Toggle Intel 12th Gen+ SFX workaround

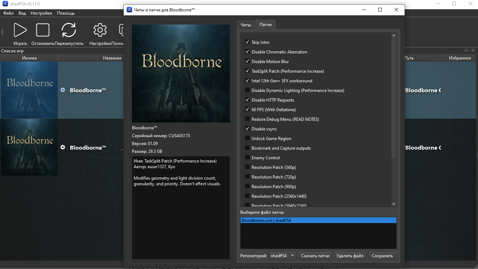(247, 81)
